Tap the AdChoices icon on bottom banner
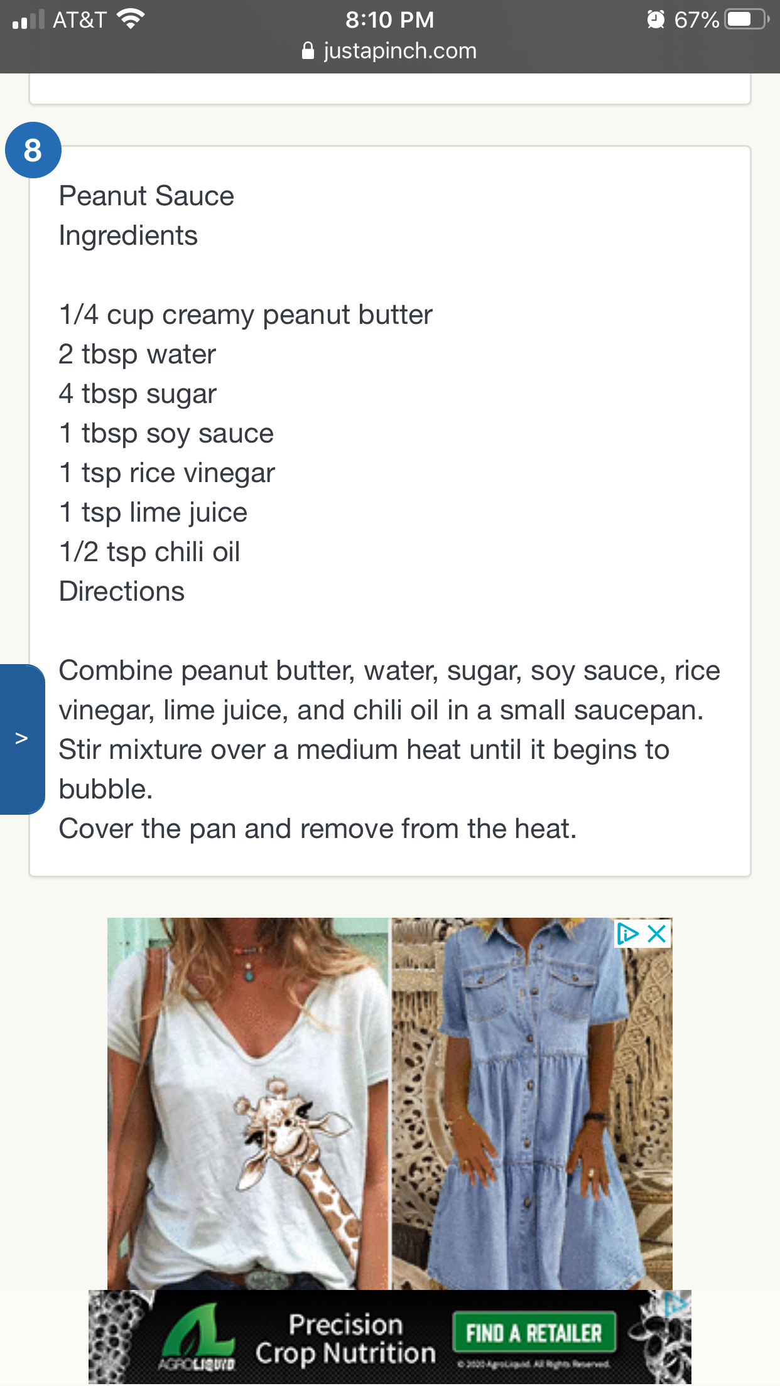 (x=677, y=1304)
